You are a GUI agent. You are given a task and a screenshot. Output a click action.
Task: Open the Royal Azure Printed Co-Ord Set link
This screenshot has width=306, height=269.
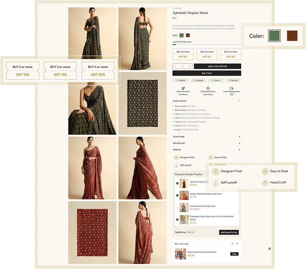[x=202, y=252]
